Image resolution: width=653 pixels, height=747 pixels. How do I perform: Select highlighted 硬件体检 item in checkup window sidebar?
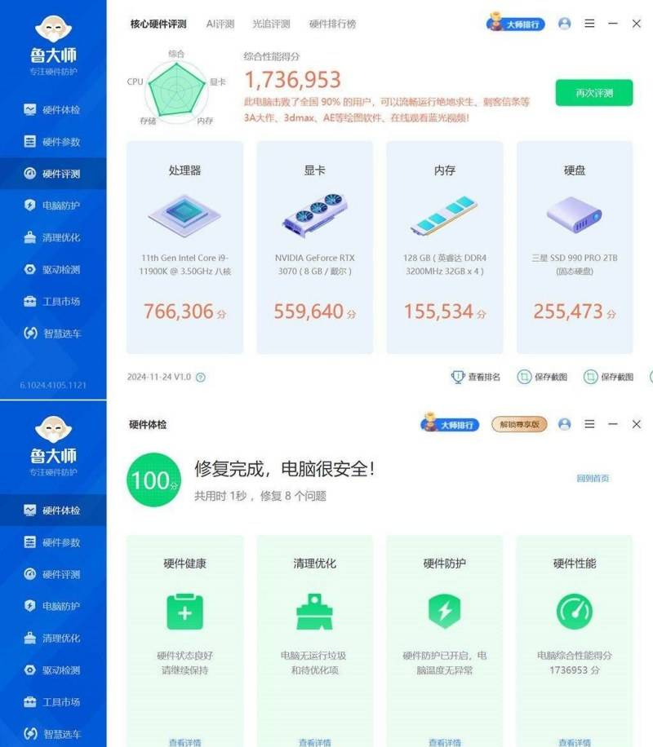click(x=52, y=511)
